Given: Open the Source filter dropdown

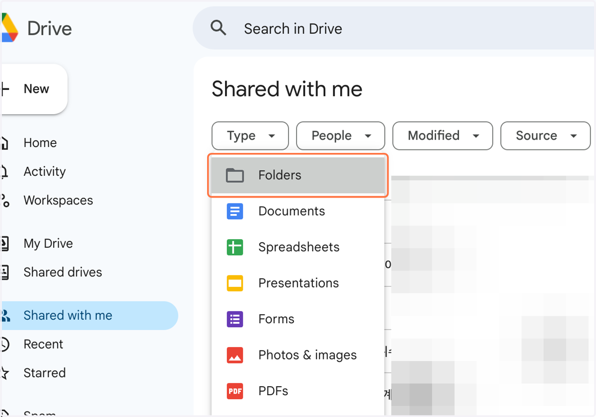Looking at the screenshot, I should click(546, 136).
